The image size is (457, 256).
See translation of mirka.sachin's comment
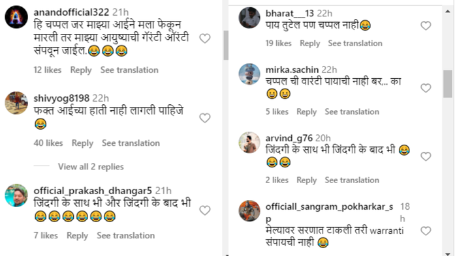point(352,111)
